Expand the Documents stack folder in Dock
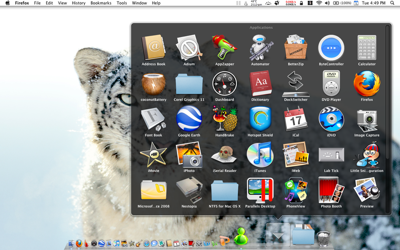 pos(303,235)
